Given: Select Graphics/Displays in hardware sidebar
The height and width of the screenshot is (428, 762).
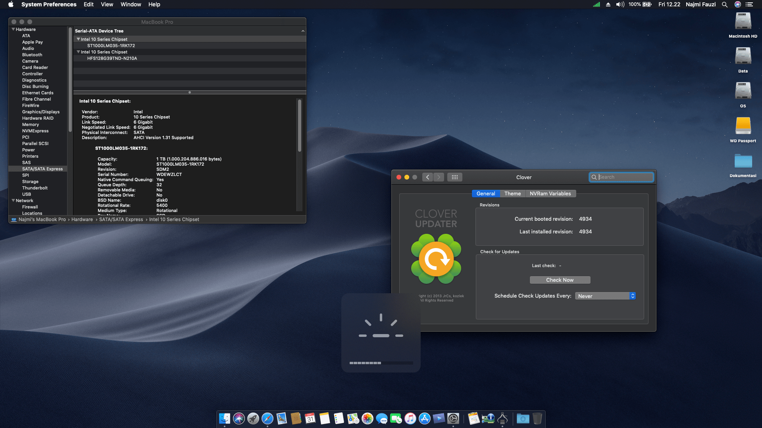Looking at the screenshot, I should coord(41,112).
